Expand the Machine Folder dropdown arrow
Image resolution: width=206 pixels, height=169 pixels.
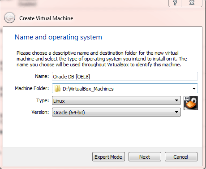pyautogui.click(x=194, y=89)
